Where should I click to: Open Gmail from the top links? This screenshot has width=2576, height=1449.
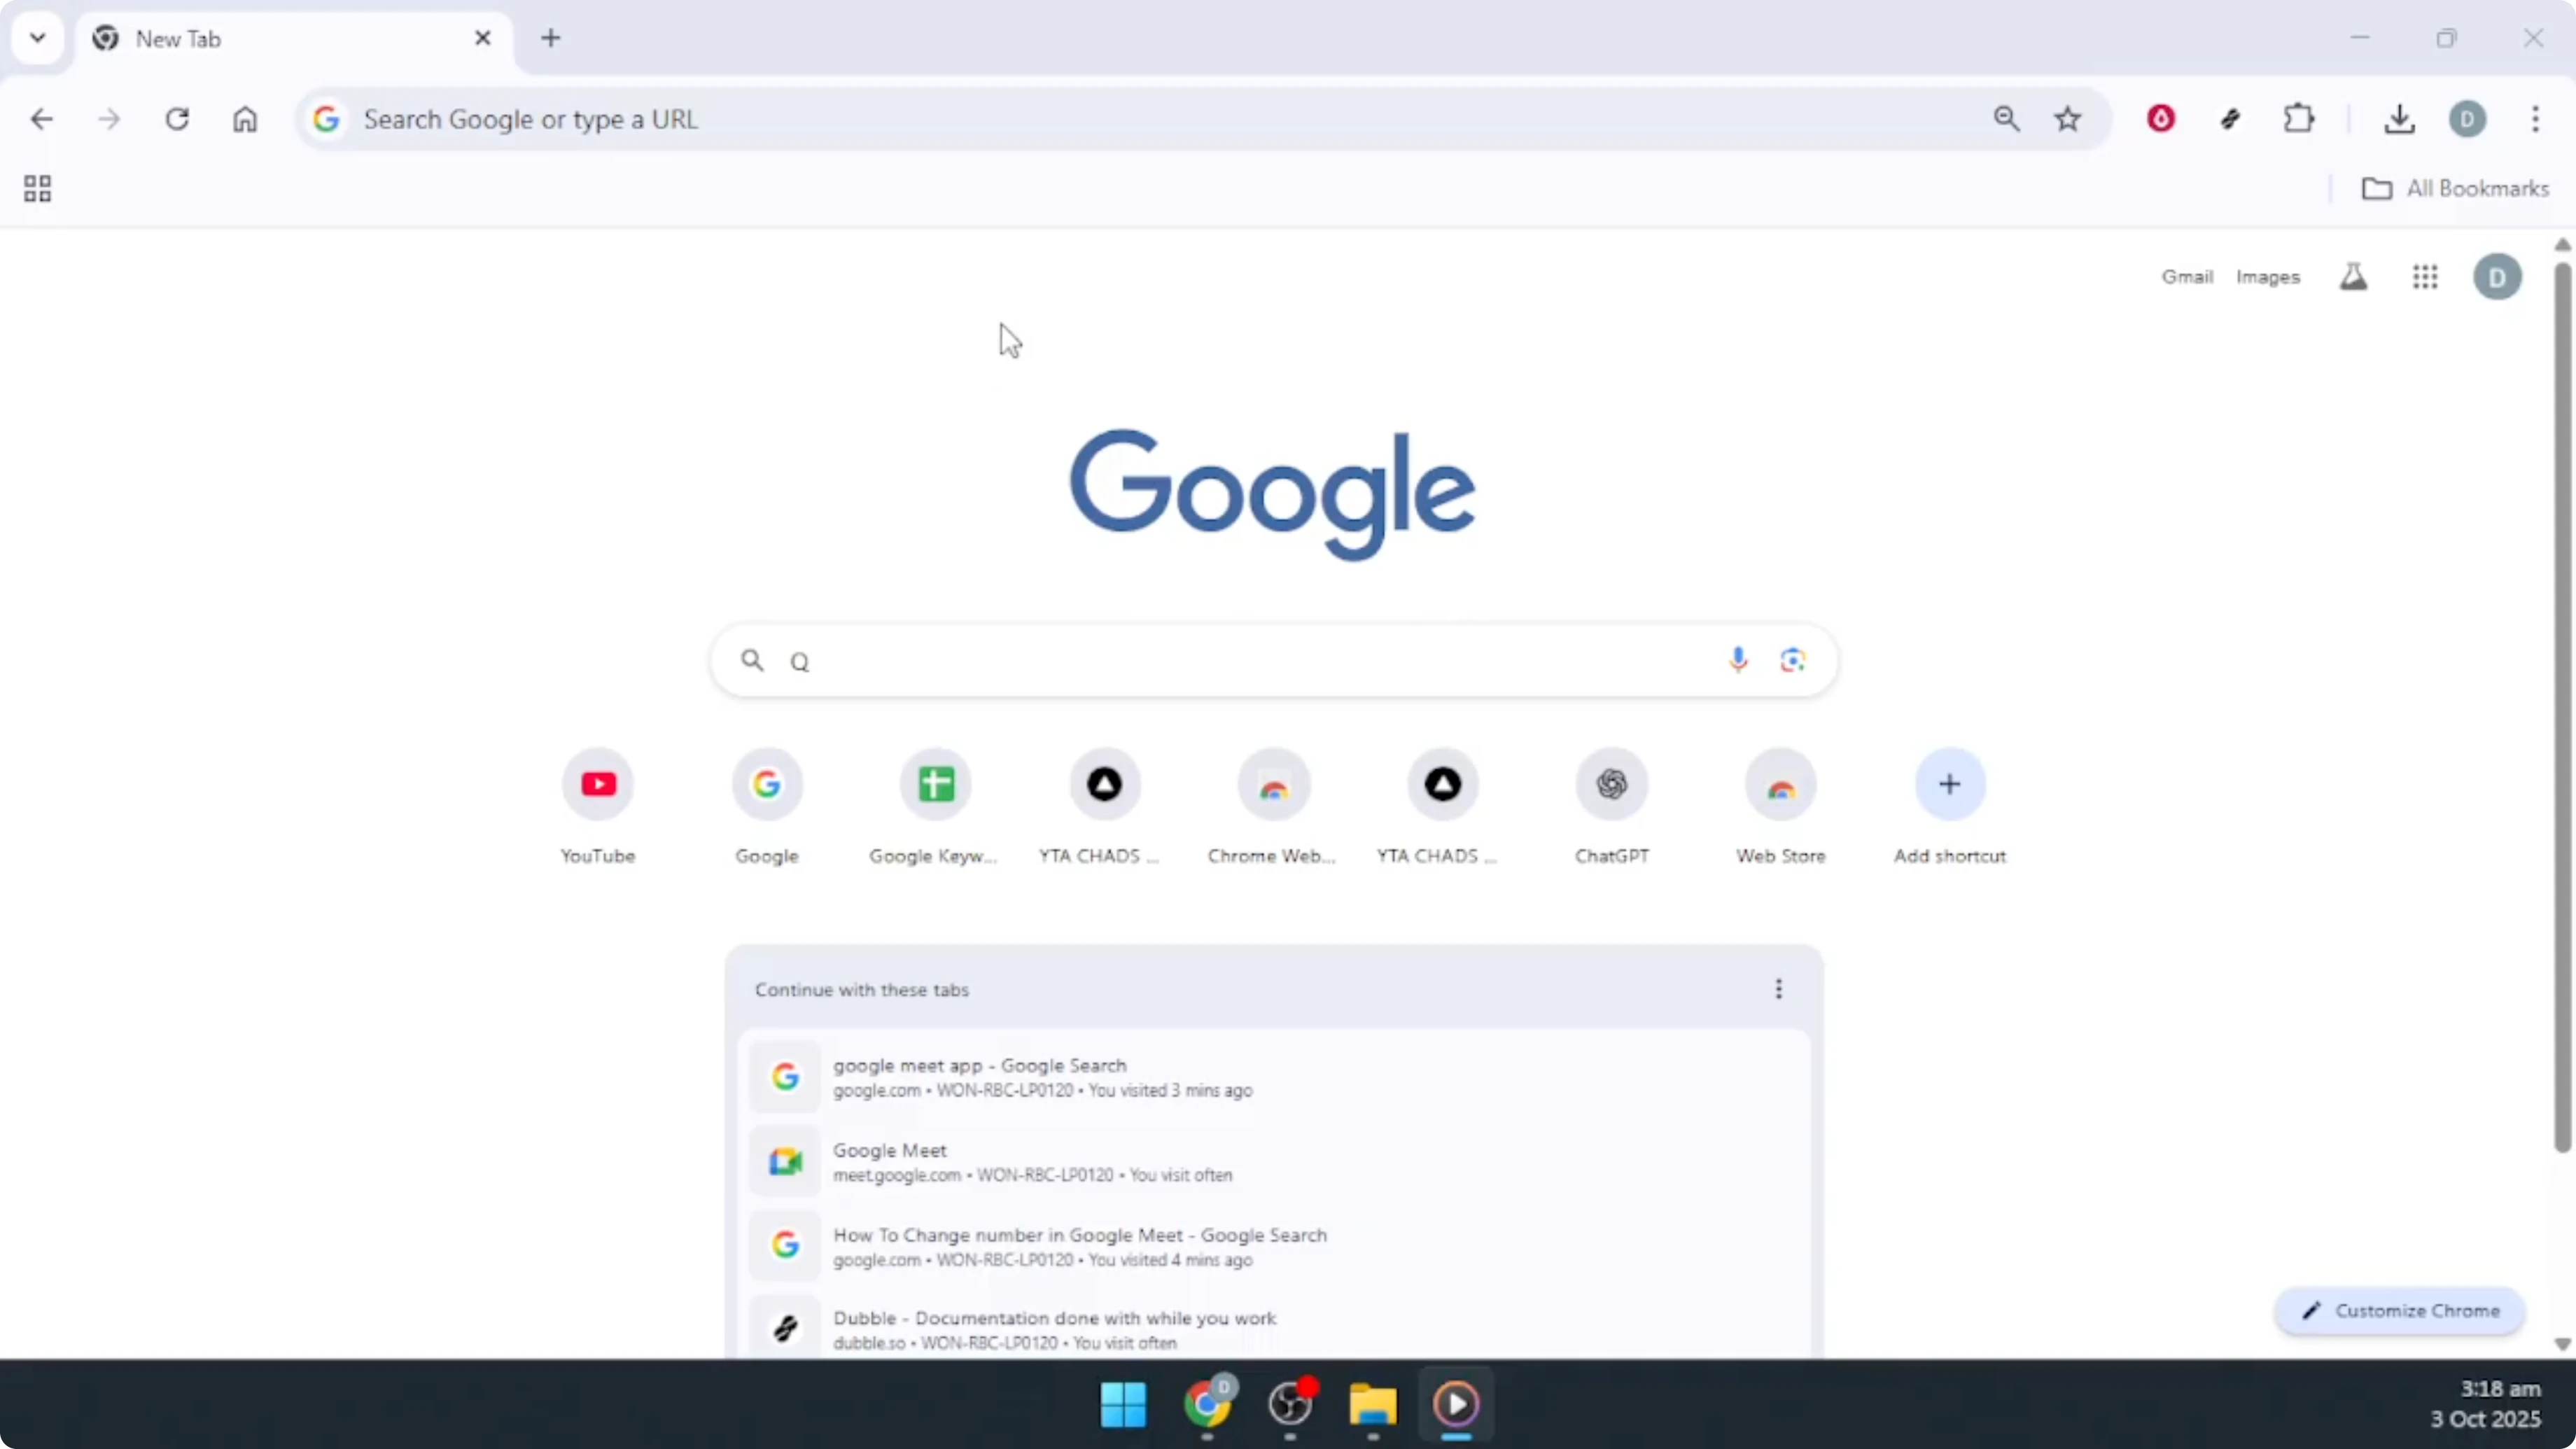click(x=2187, y=277)
